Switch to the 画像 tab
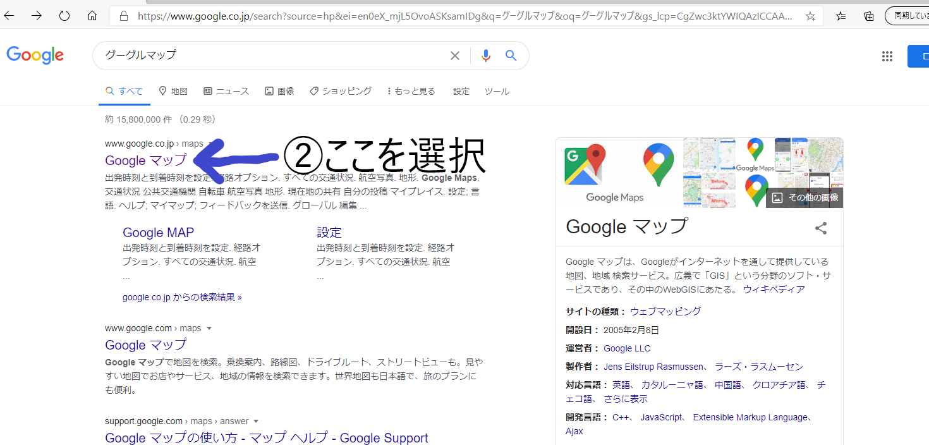Image resolution: width=929 pixels, height=445 pixels. coord(279,92)
